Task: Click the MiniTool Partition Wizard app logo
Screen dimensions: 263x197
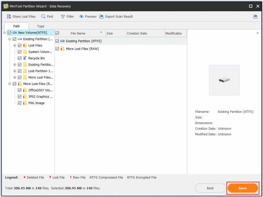Action: pyautogui.click(x=6, y=6)
